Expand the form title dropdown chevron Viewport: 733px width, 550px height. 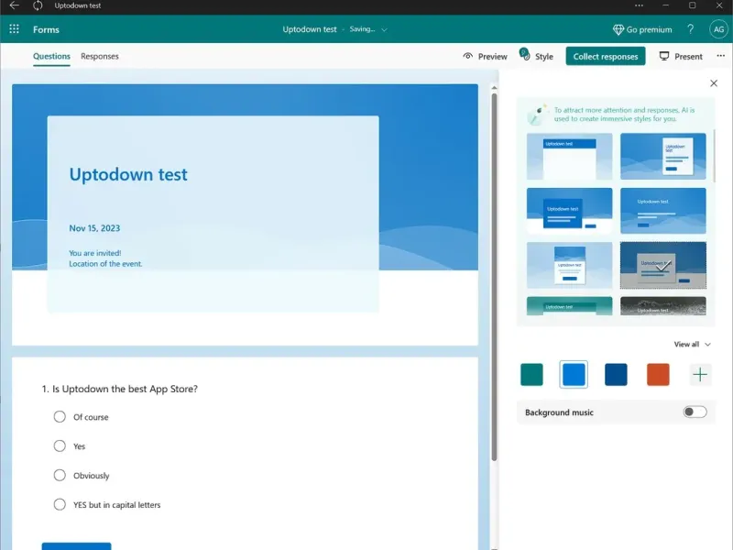[384, 29]
